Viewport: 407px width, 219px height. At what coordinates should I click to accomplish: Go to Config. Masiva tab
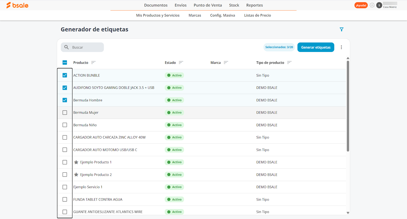tap(223, 15)
